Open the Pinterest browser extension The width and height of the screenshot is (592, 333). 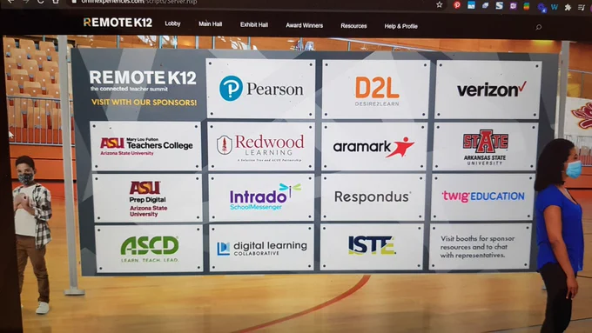pyautogui.click(x=457, y=4)
